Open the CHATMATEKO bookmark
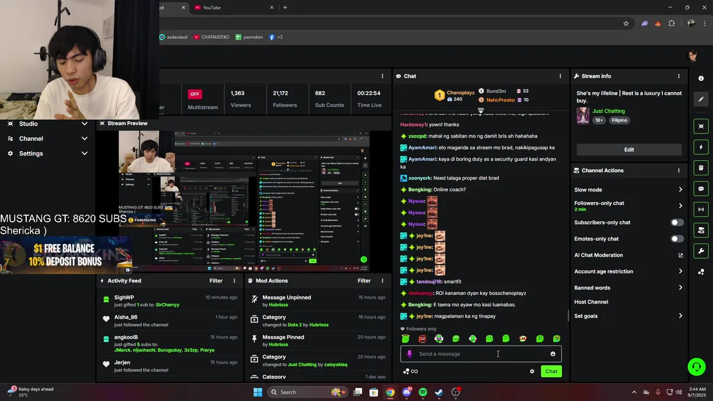Screen dimensions: 713x401 212,37
